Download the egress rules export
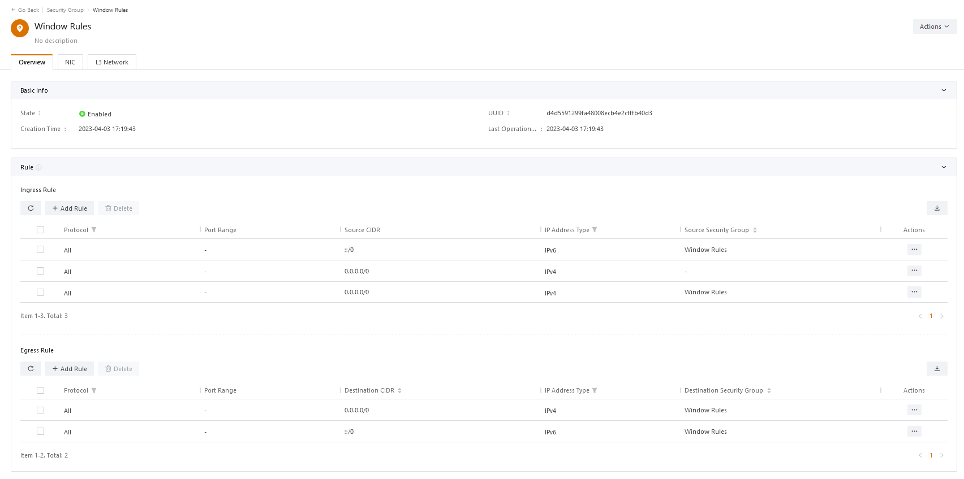 (x=937, y=369)
